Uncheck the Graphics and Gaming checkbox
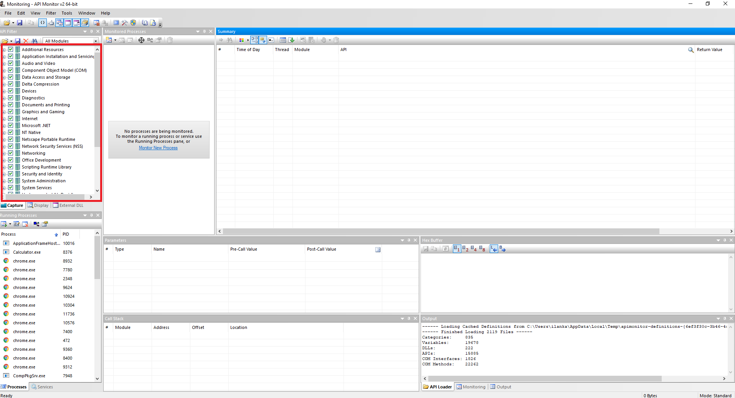 pyautogui.click(x=11, y=112)
